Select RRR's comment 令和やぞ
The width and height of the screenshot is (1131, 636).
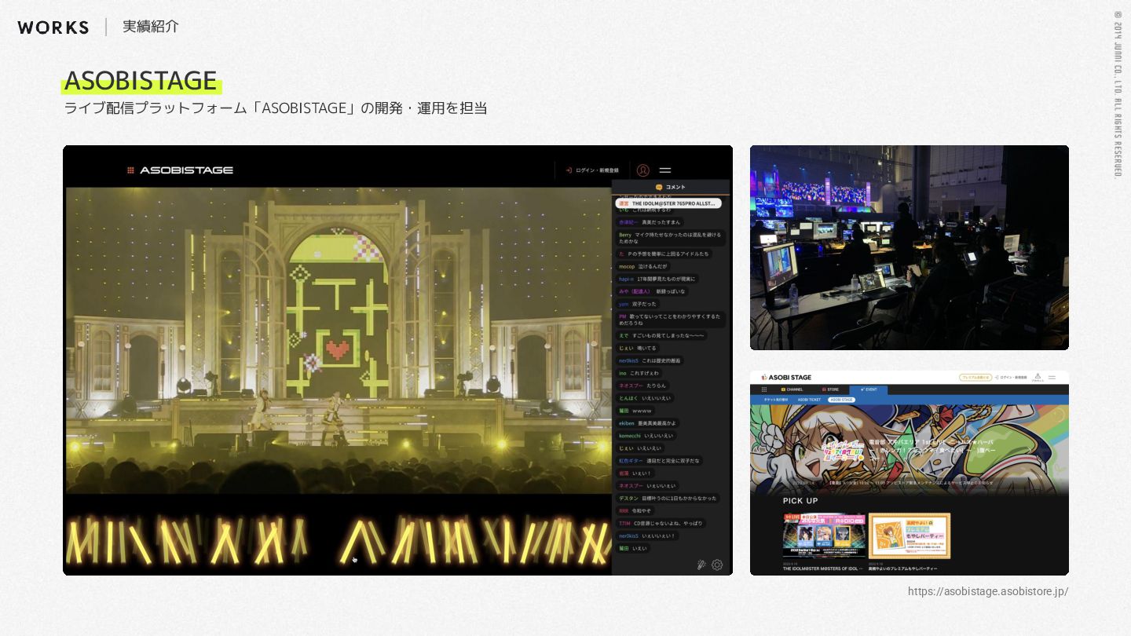click(635, 511)
